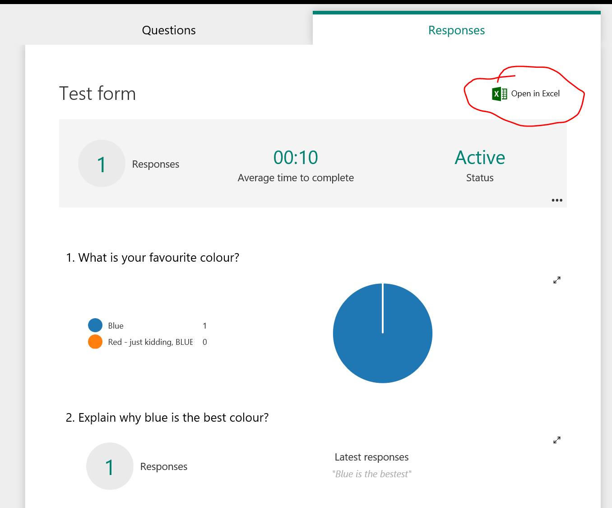This screenshot has width=612, height=508.
Task: Click the "What is your favourite colour?" question
Action: click(x=153, y=258)
